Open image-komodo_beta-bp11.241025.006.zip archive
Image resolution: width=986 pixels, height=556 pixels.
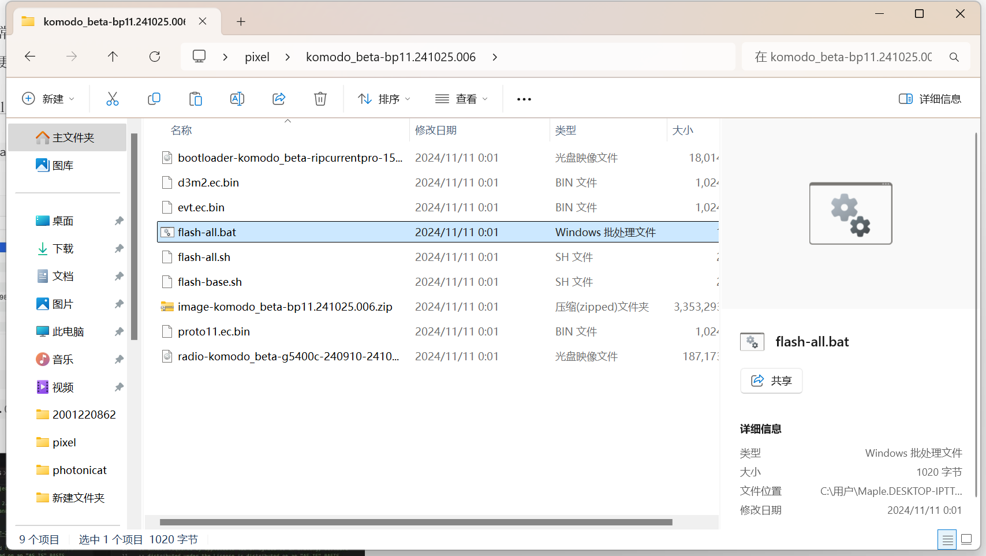pyautogui.click(x=285, y=307)
